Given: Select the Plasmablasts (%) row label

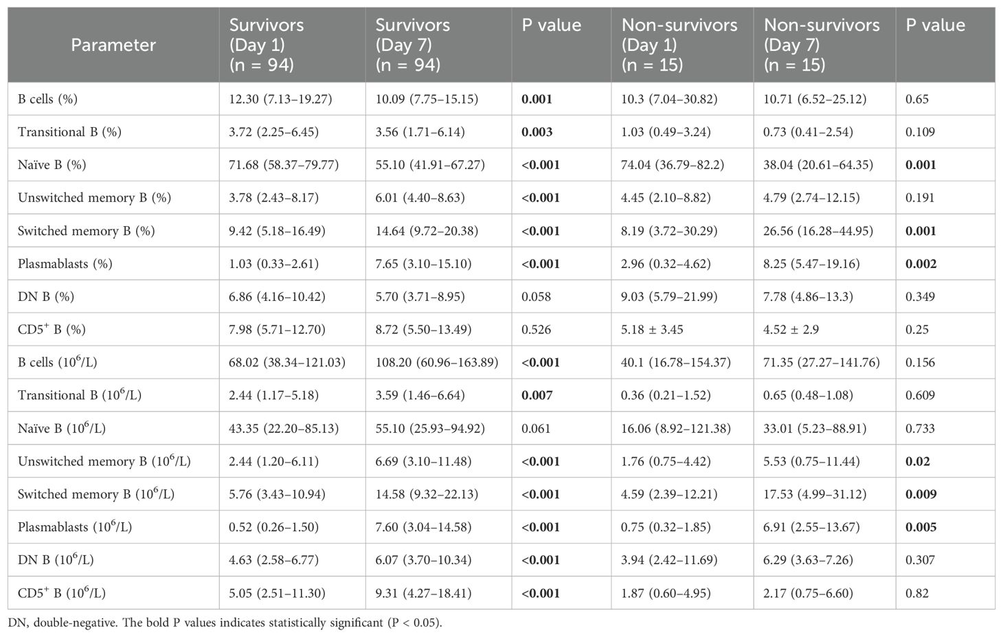Looking at the screenshot, I should coord(65,264).
